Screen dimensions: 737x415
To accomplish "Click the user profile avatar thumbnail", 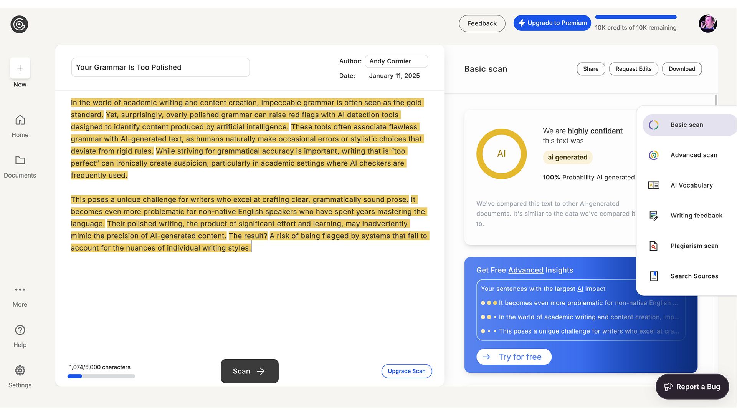I will [x=708, y=23].
